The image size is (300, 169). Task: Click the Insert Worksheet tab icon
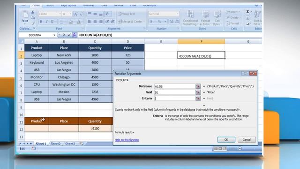82,144
